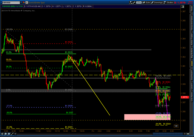Click the hand cursor icon above price axis
The image size is (194, 137).
(x=183, y=7)
